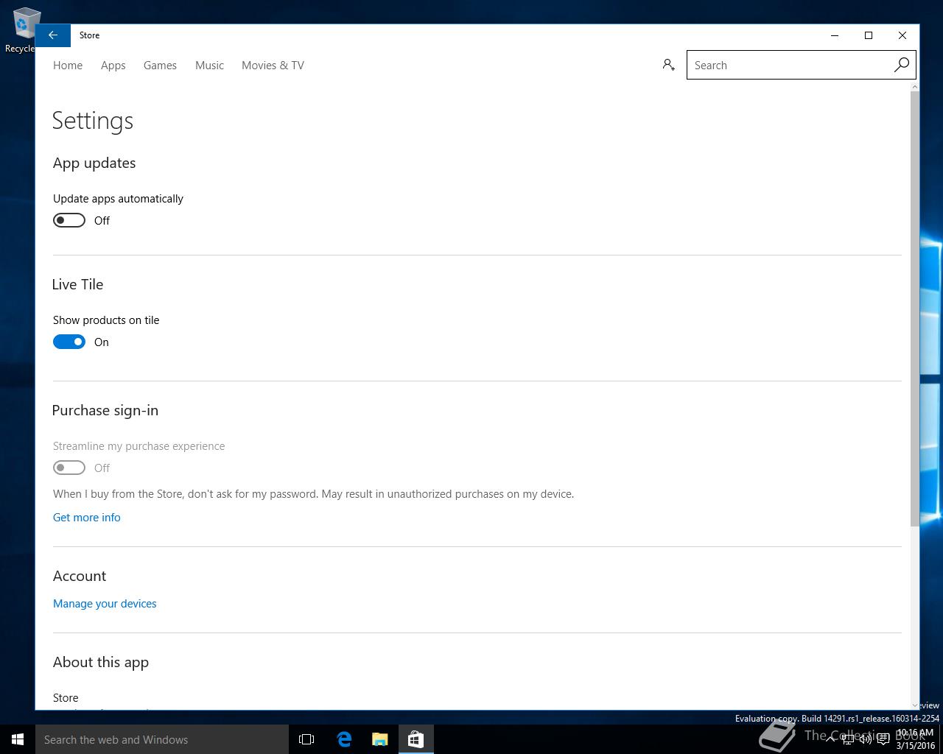Image resolution: width=943 pixels, height=754 pixels.
Task: Click the vertical scrollbar thumb
Action: coord(914,309)
